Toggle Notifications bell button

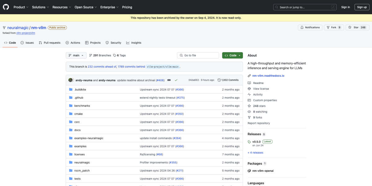click(310, 28)
